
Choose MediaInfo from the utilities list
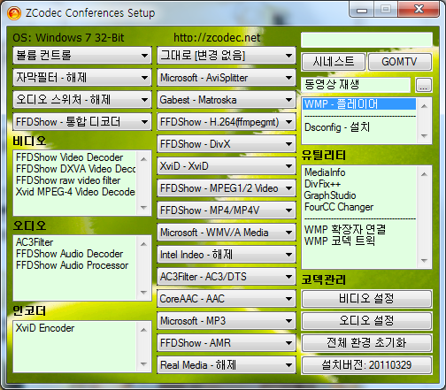(x=325, y=172)
